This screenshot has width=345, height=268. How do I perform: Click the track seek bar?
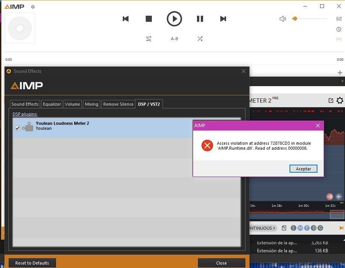click(174, 52)
